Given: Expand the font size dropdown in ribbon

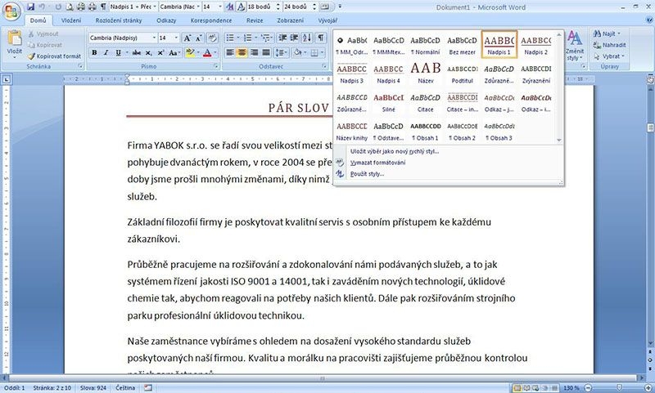Looking at the screenshot, I should click(175, 38).
